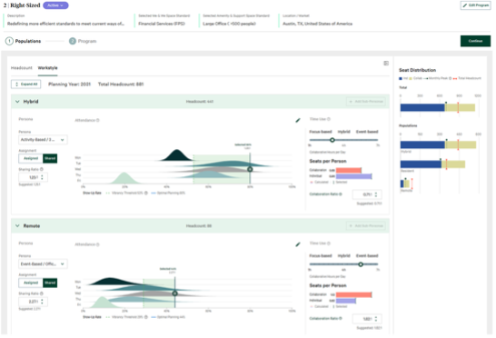Screen dimensions: 496x338
Task: Click the Hybrid Time Use info icon
Action: (329, 119)
